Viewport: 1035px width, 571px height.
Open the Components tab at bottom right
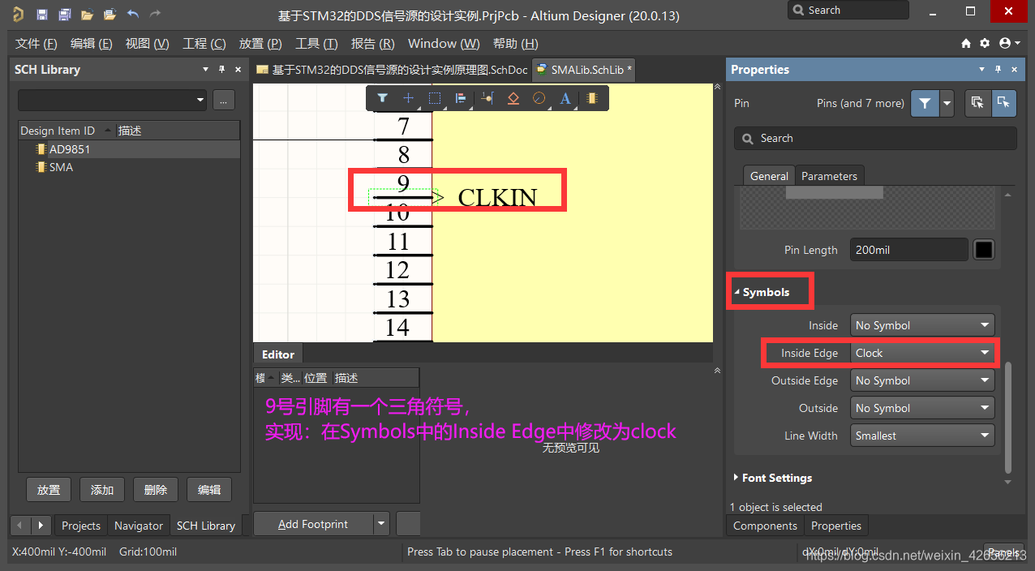765,526
